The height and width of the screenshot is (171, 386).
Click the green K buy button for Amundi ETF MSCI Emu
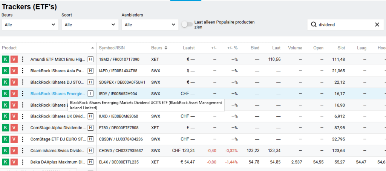(5, 59)
